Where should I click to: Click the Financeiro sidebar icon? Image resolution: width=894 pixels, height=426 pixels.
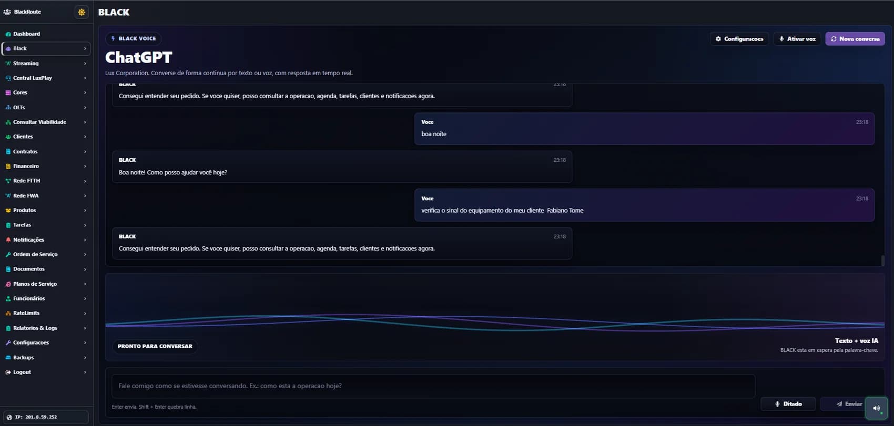[x=8, y=167]
